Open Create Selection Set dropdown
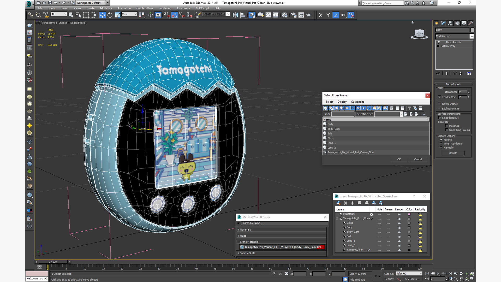501x282 pixels. click(216, 14)
